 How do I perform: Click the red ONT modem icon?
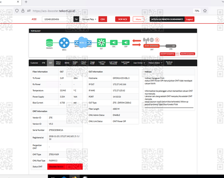pos(151,46)
